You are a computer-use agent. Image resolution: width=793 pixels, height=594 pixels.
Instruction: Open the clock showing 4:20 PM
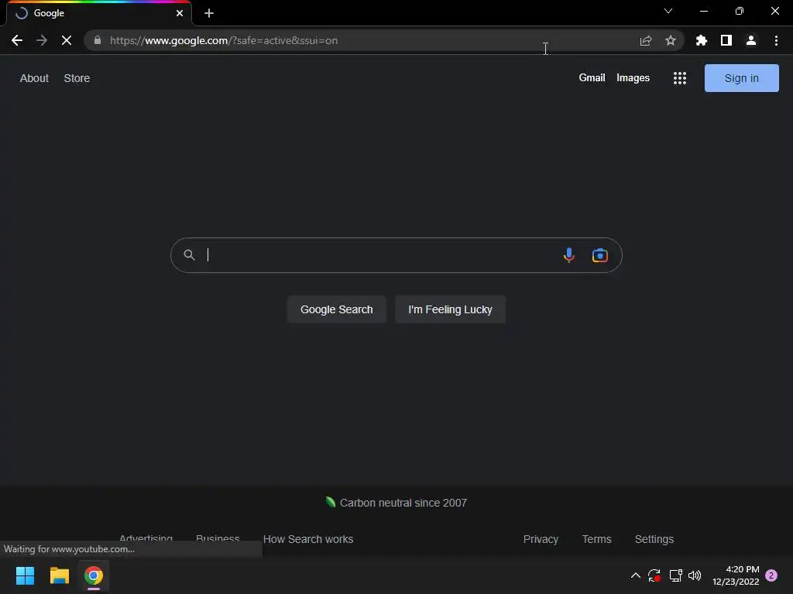(x=736, y=575)
